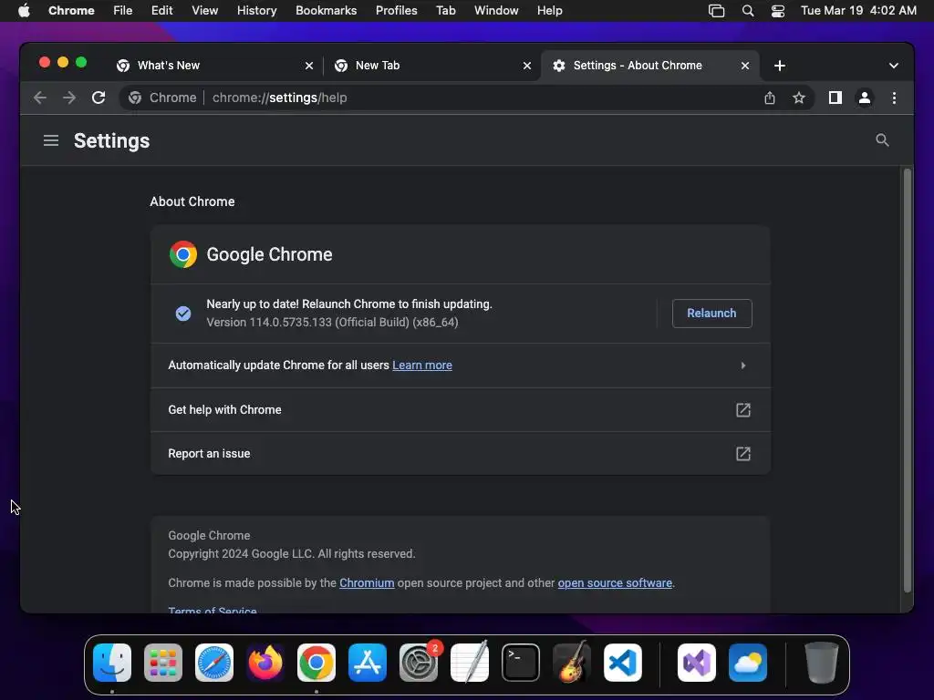Bookmark this page with the star icon
The height and width of the screenshot is (700, 934).
(799, 98)
